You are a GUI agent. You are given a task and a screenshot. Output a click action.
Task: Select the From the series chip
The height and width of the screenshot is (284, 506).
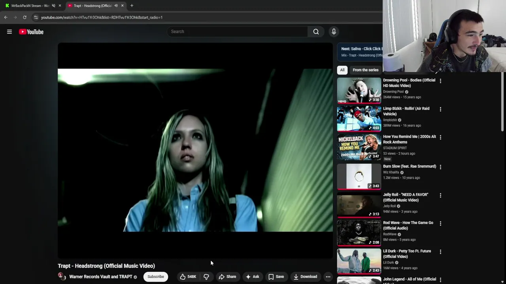[x=366, y=70]
